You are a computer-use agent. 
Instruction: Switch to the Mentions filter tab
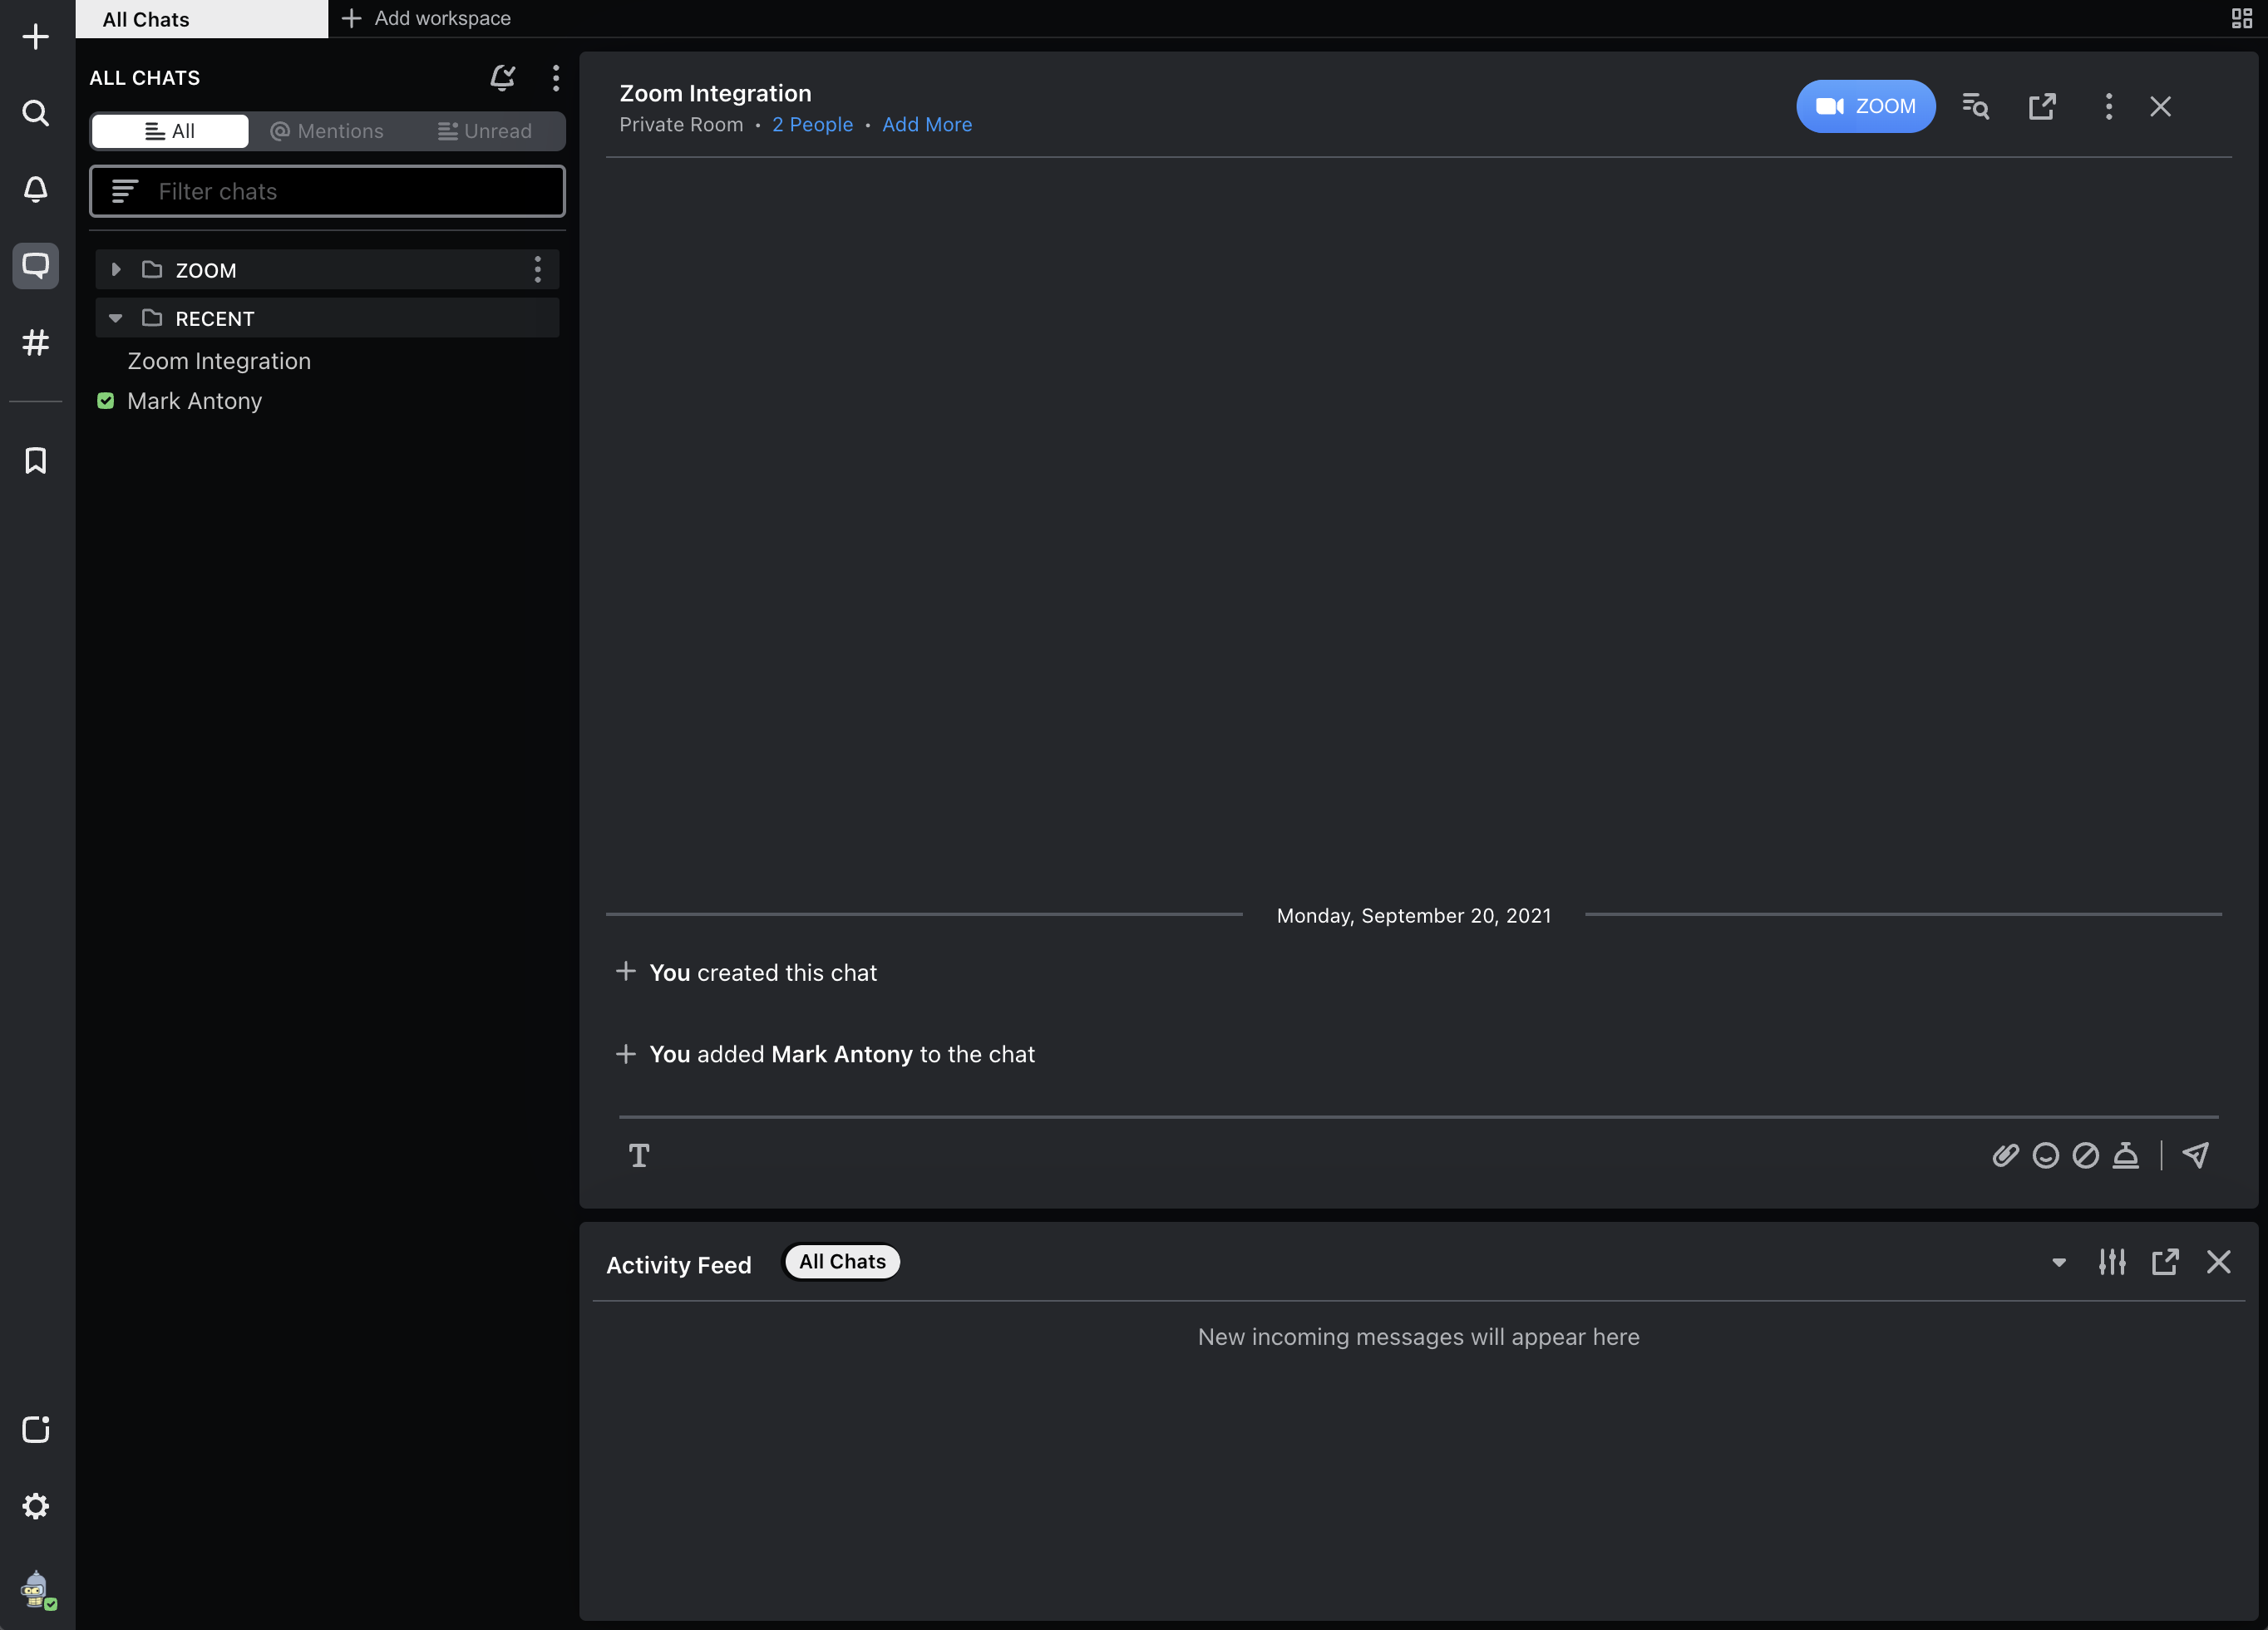tap(327, 131)
